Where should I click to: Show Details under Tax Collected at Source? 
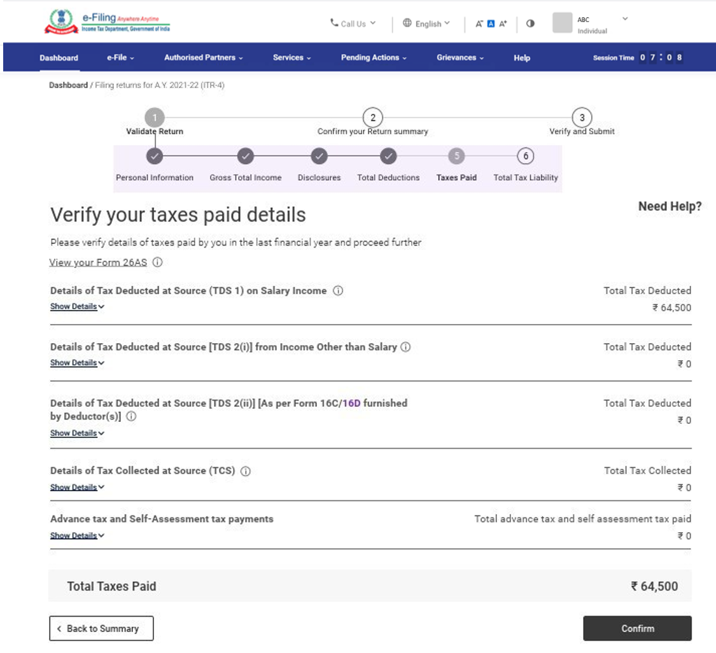73,488
